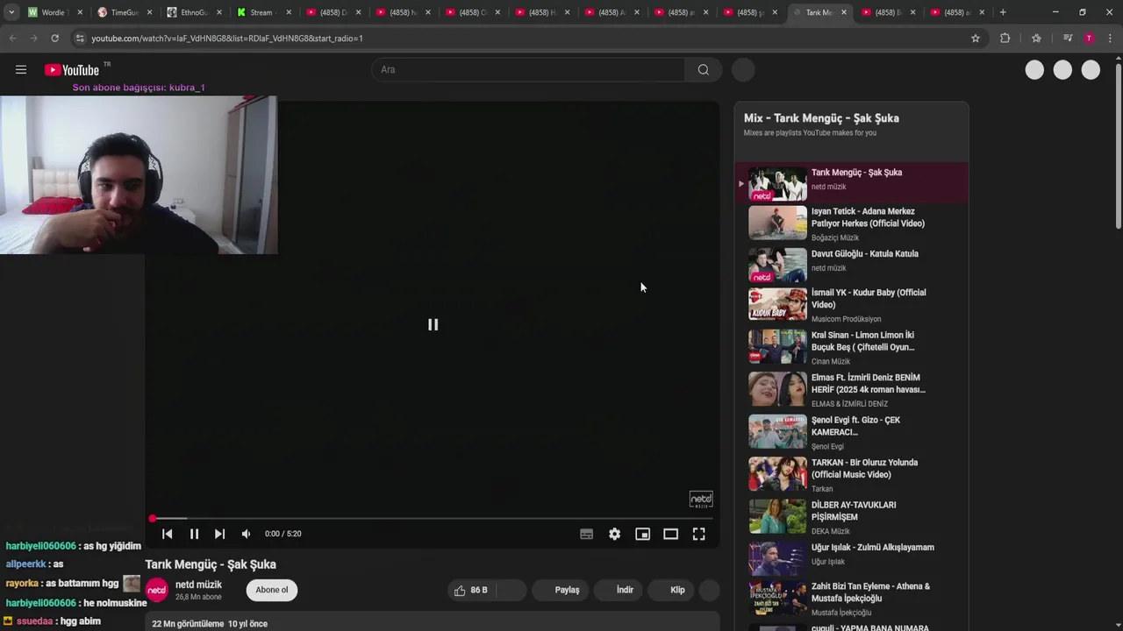Open a new browser tab
The height and width of the screenshot is (631, 1123).
(1003, 12)
